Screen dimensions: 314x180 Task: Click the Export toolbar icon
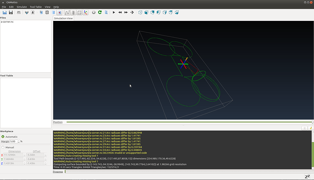[x=19, y=12]
